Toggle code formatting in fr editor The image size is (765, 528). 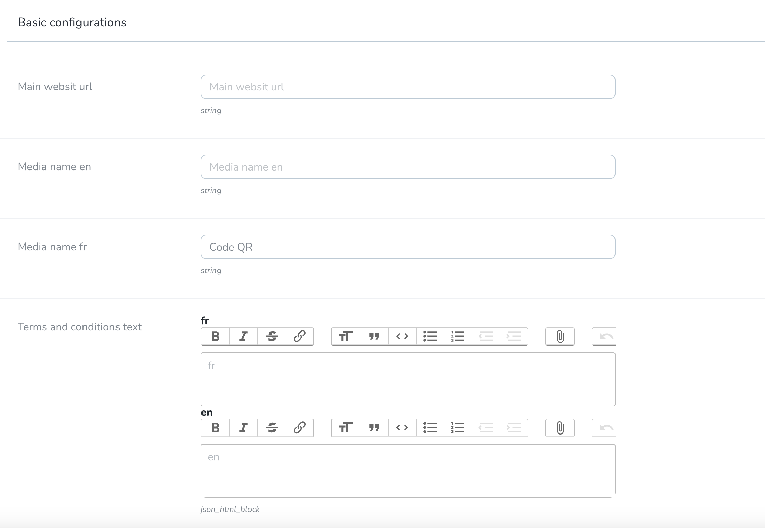click(402, 336)
